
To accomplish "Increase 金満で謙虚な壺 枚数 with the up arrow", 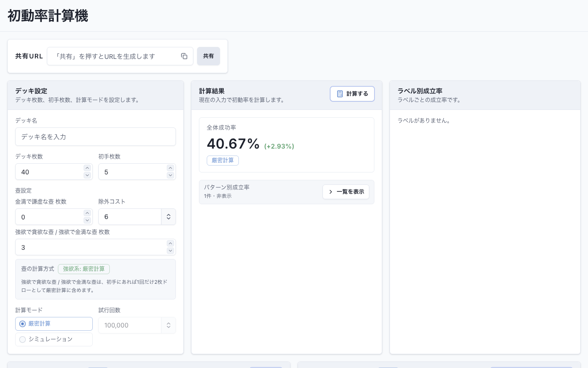I will point(87,213).
